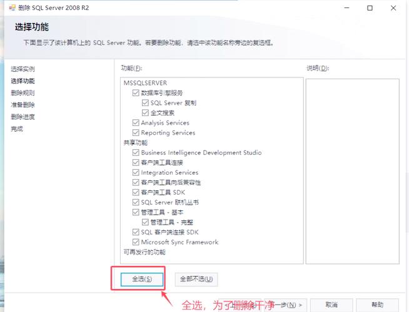Click the 全选(S) select all button
The image size is (409, 312).
point(142,279)
